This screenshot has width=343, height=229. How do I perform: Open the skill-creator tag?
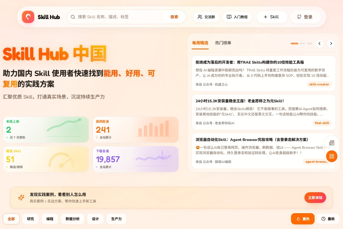point(319,84)
